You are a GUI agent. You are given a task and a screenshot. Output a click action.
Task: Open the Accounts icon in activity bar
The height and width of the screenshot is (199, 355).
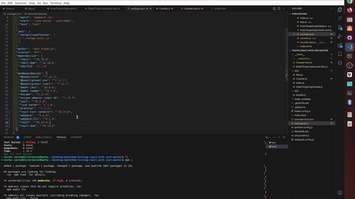(x=339, y=192)
